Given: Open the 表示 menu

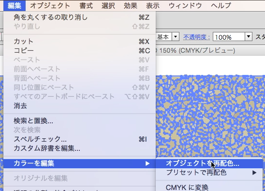Looking at the screenshot, I should 153,6.
